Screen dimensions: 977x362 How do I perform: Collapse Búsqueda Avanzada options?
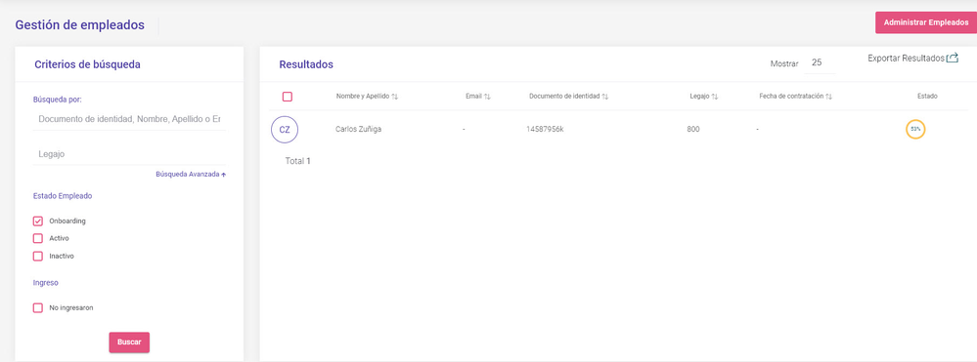pos(191,174)
